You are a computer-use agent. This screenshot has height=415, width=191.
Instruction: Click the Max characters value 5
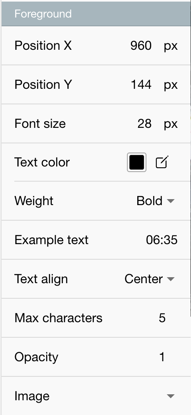pos(162,318)
